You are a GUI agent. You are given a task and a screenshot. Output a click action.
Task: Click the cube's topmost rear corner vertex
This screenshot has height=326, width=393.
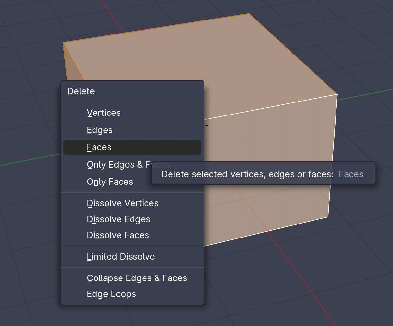point(249,14)
